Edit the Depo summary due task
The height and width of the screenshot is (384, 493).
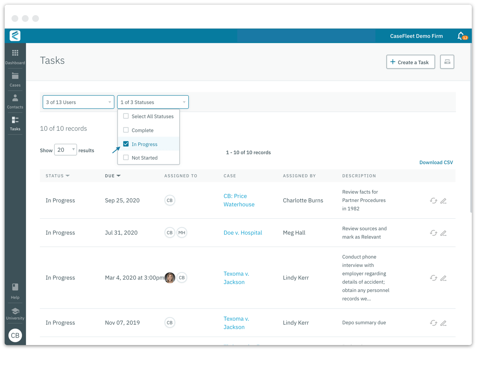(x=444, y=323)
